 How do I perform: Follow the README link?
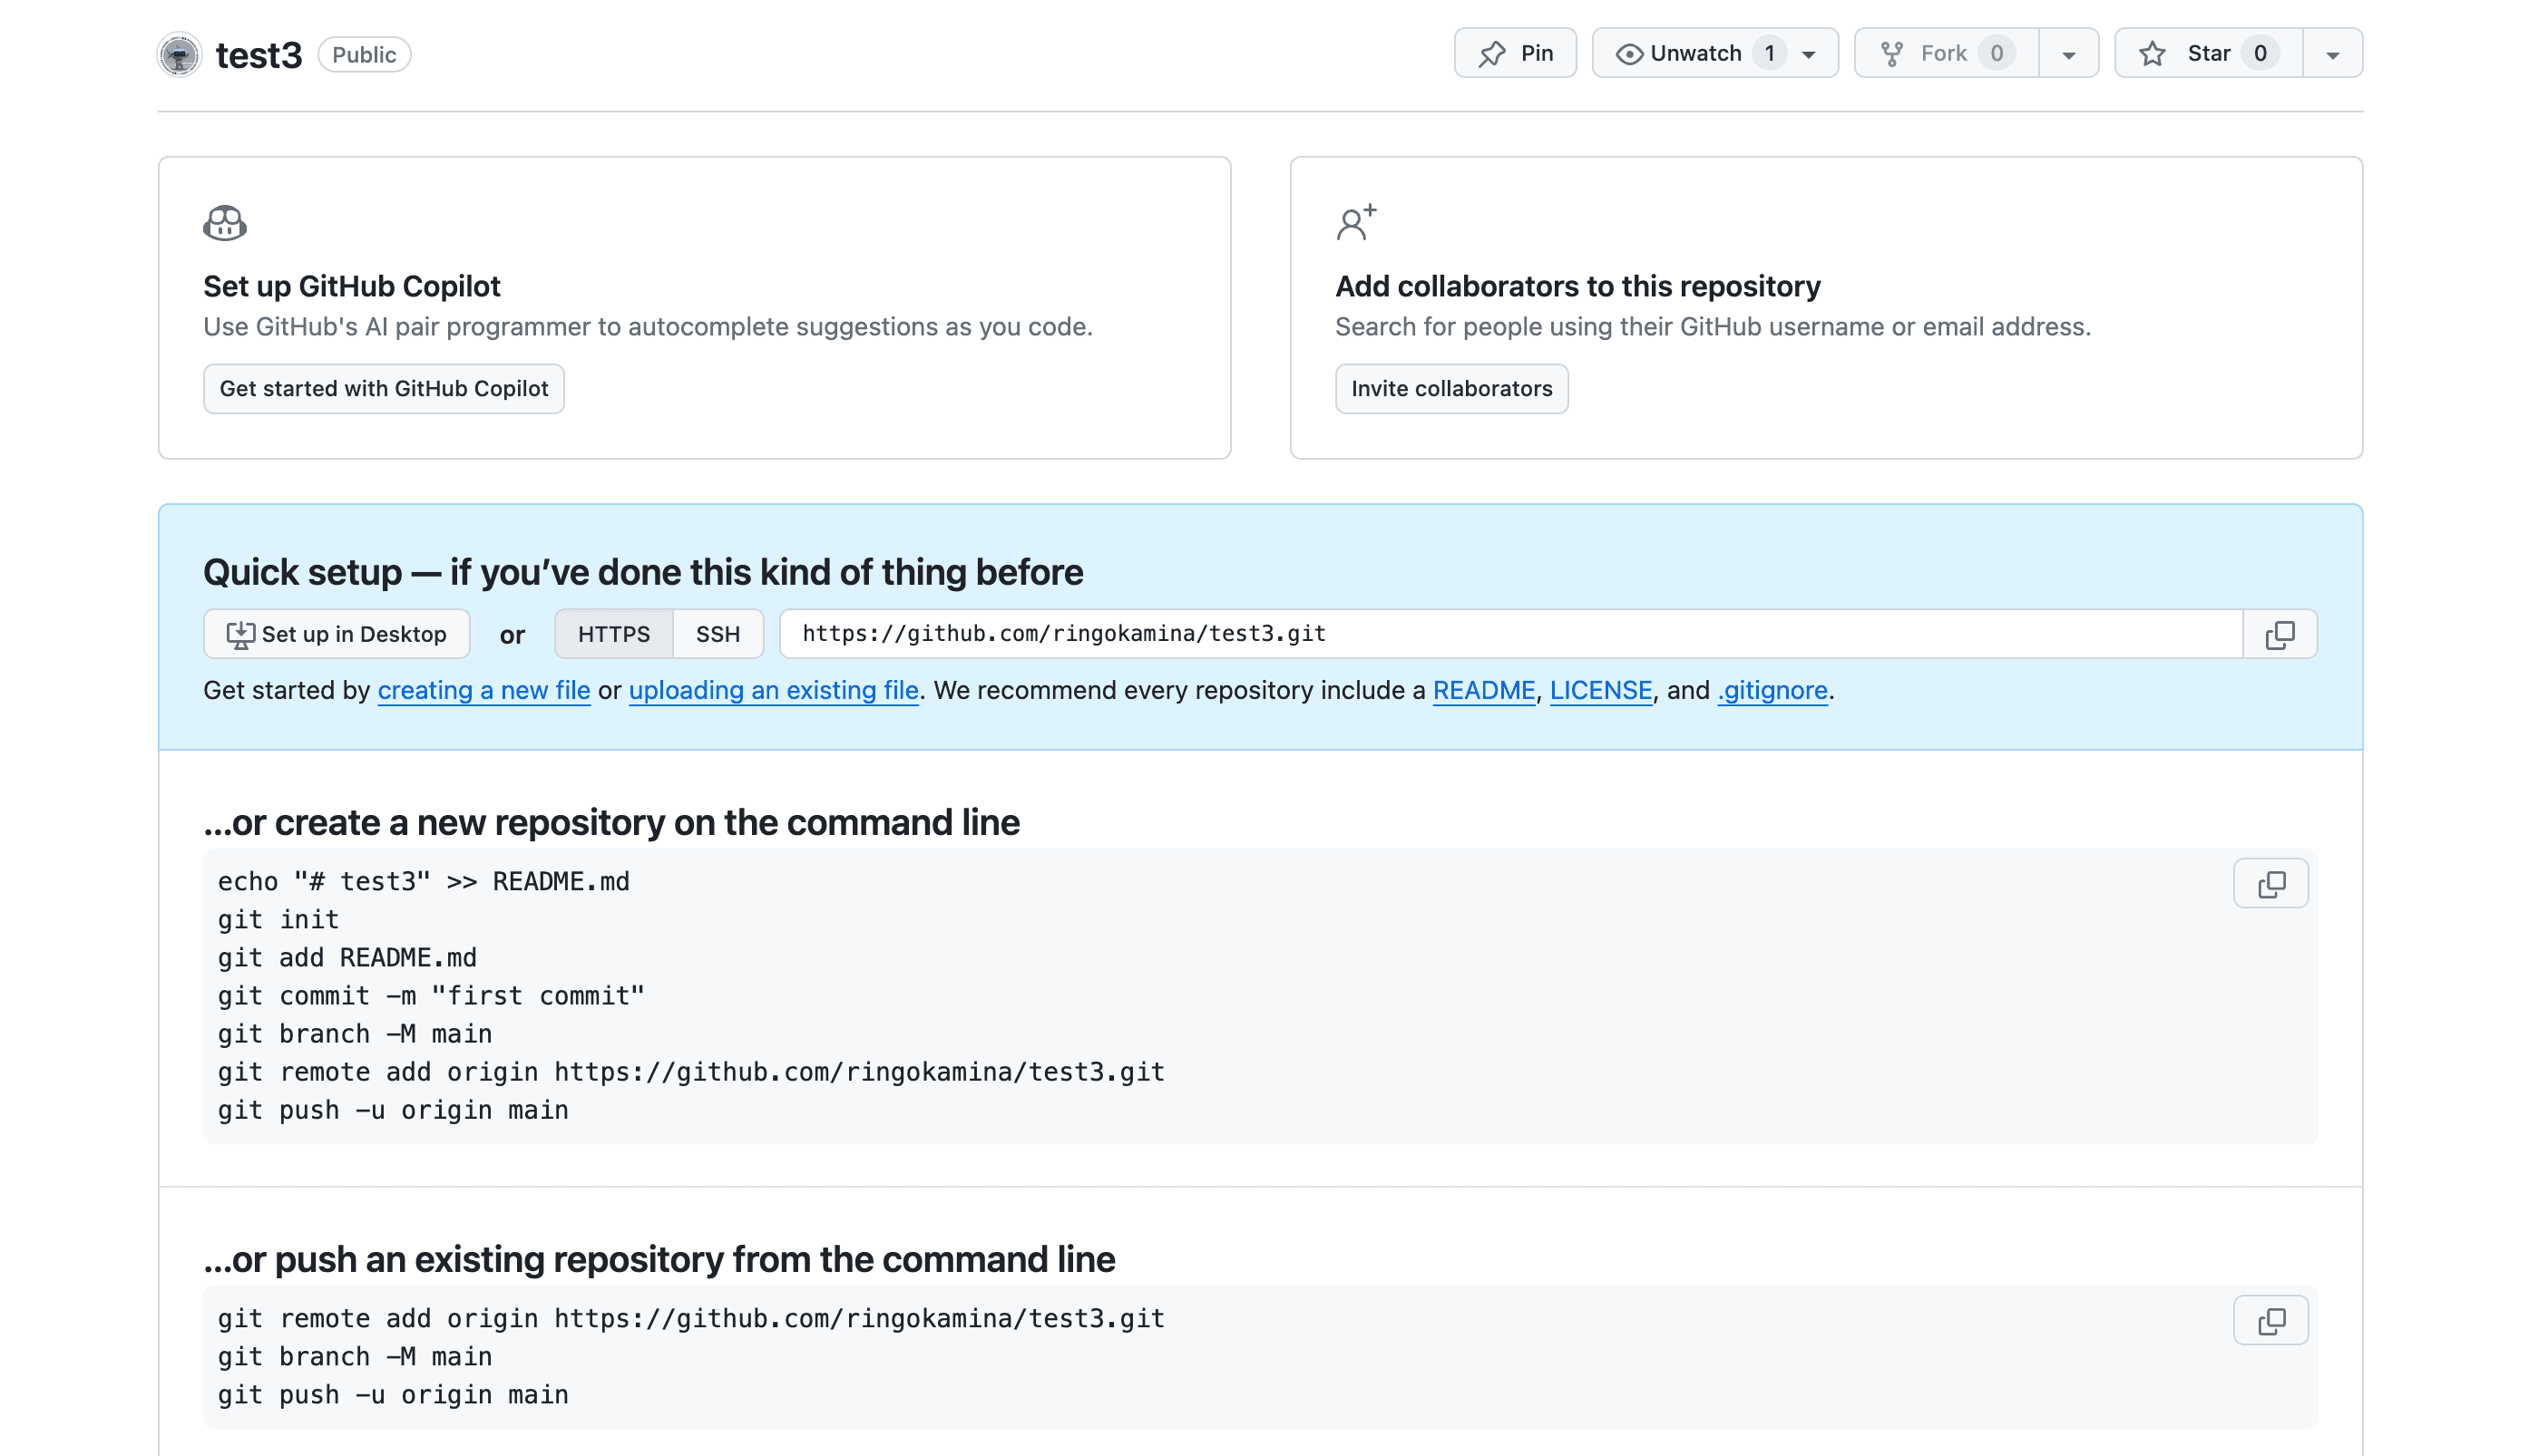pyautogui.click(x=1484, y=690)
